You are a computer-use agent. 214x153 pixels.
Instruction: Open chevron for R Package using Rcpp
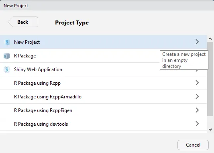[x=197, y=83]
